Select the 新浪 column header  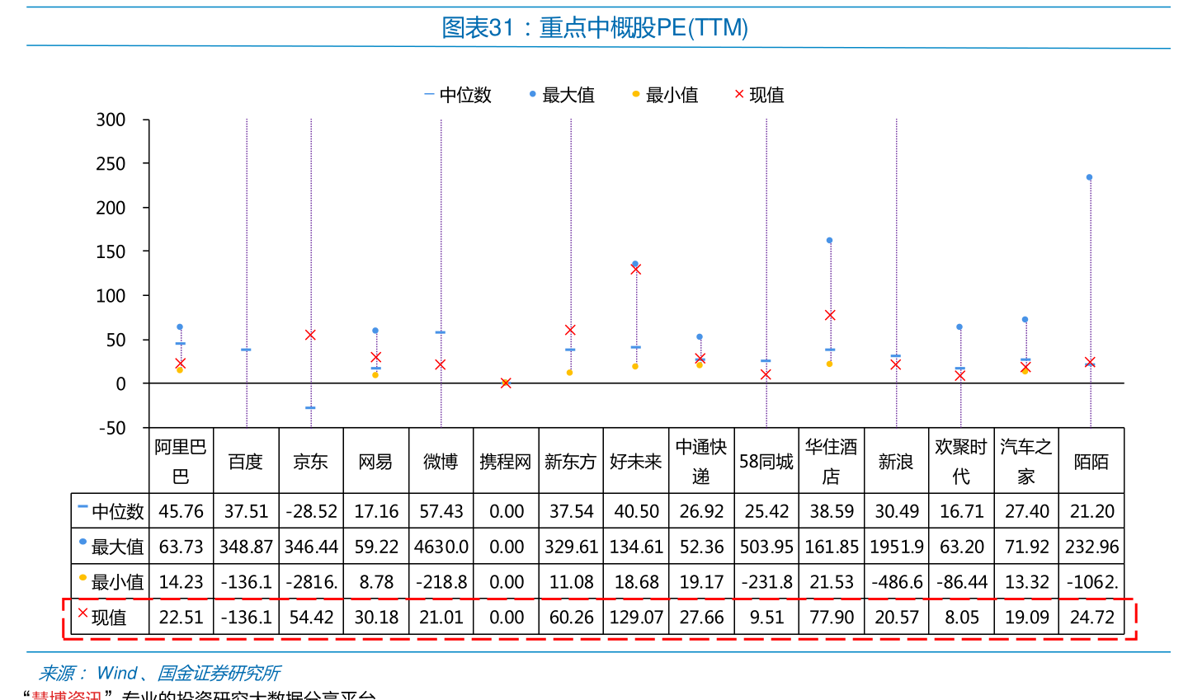[x=896, y=462]
